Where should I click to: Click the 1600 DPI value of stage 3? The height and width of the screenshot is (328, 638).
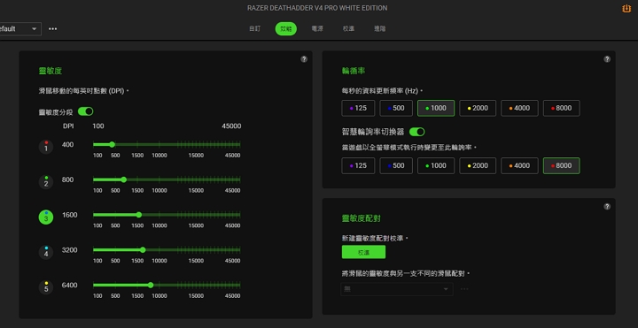point(70,215)
